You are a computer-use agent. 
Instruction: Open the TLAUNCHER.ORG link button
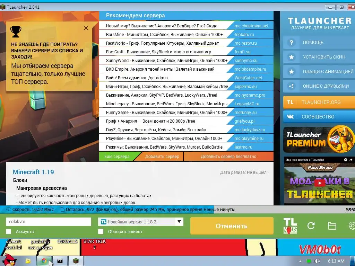point(319,102)
